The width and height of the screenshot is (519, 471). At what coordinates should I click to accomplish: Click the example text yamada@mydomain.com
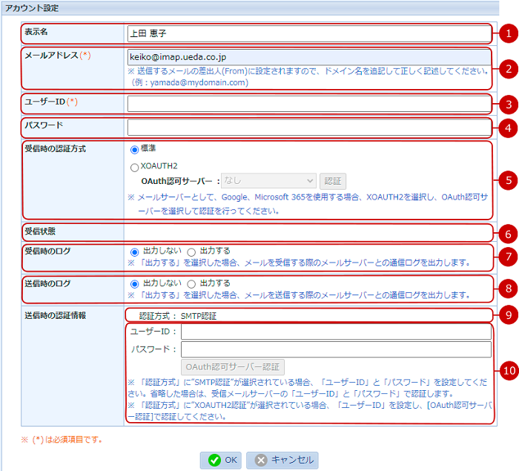[198, 82]
